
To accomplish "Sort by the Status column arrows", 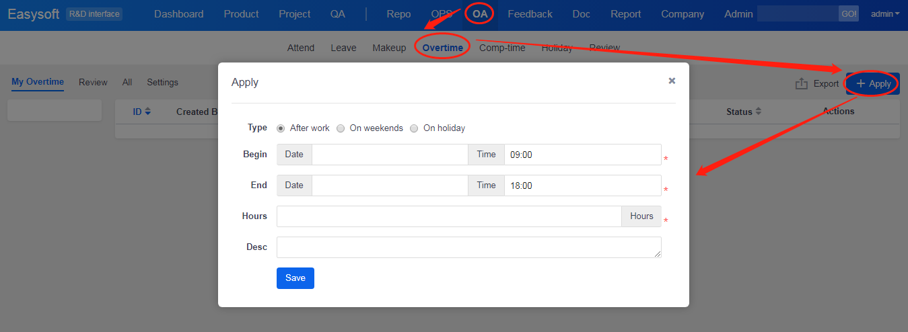I will 759,112.
